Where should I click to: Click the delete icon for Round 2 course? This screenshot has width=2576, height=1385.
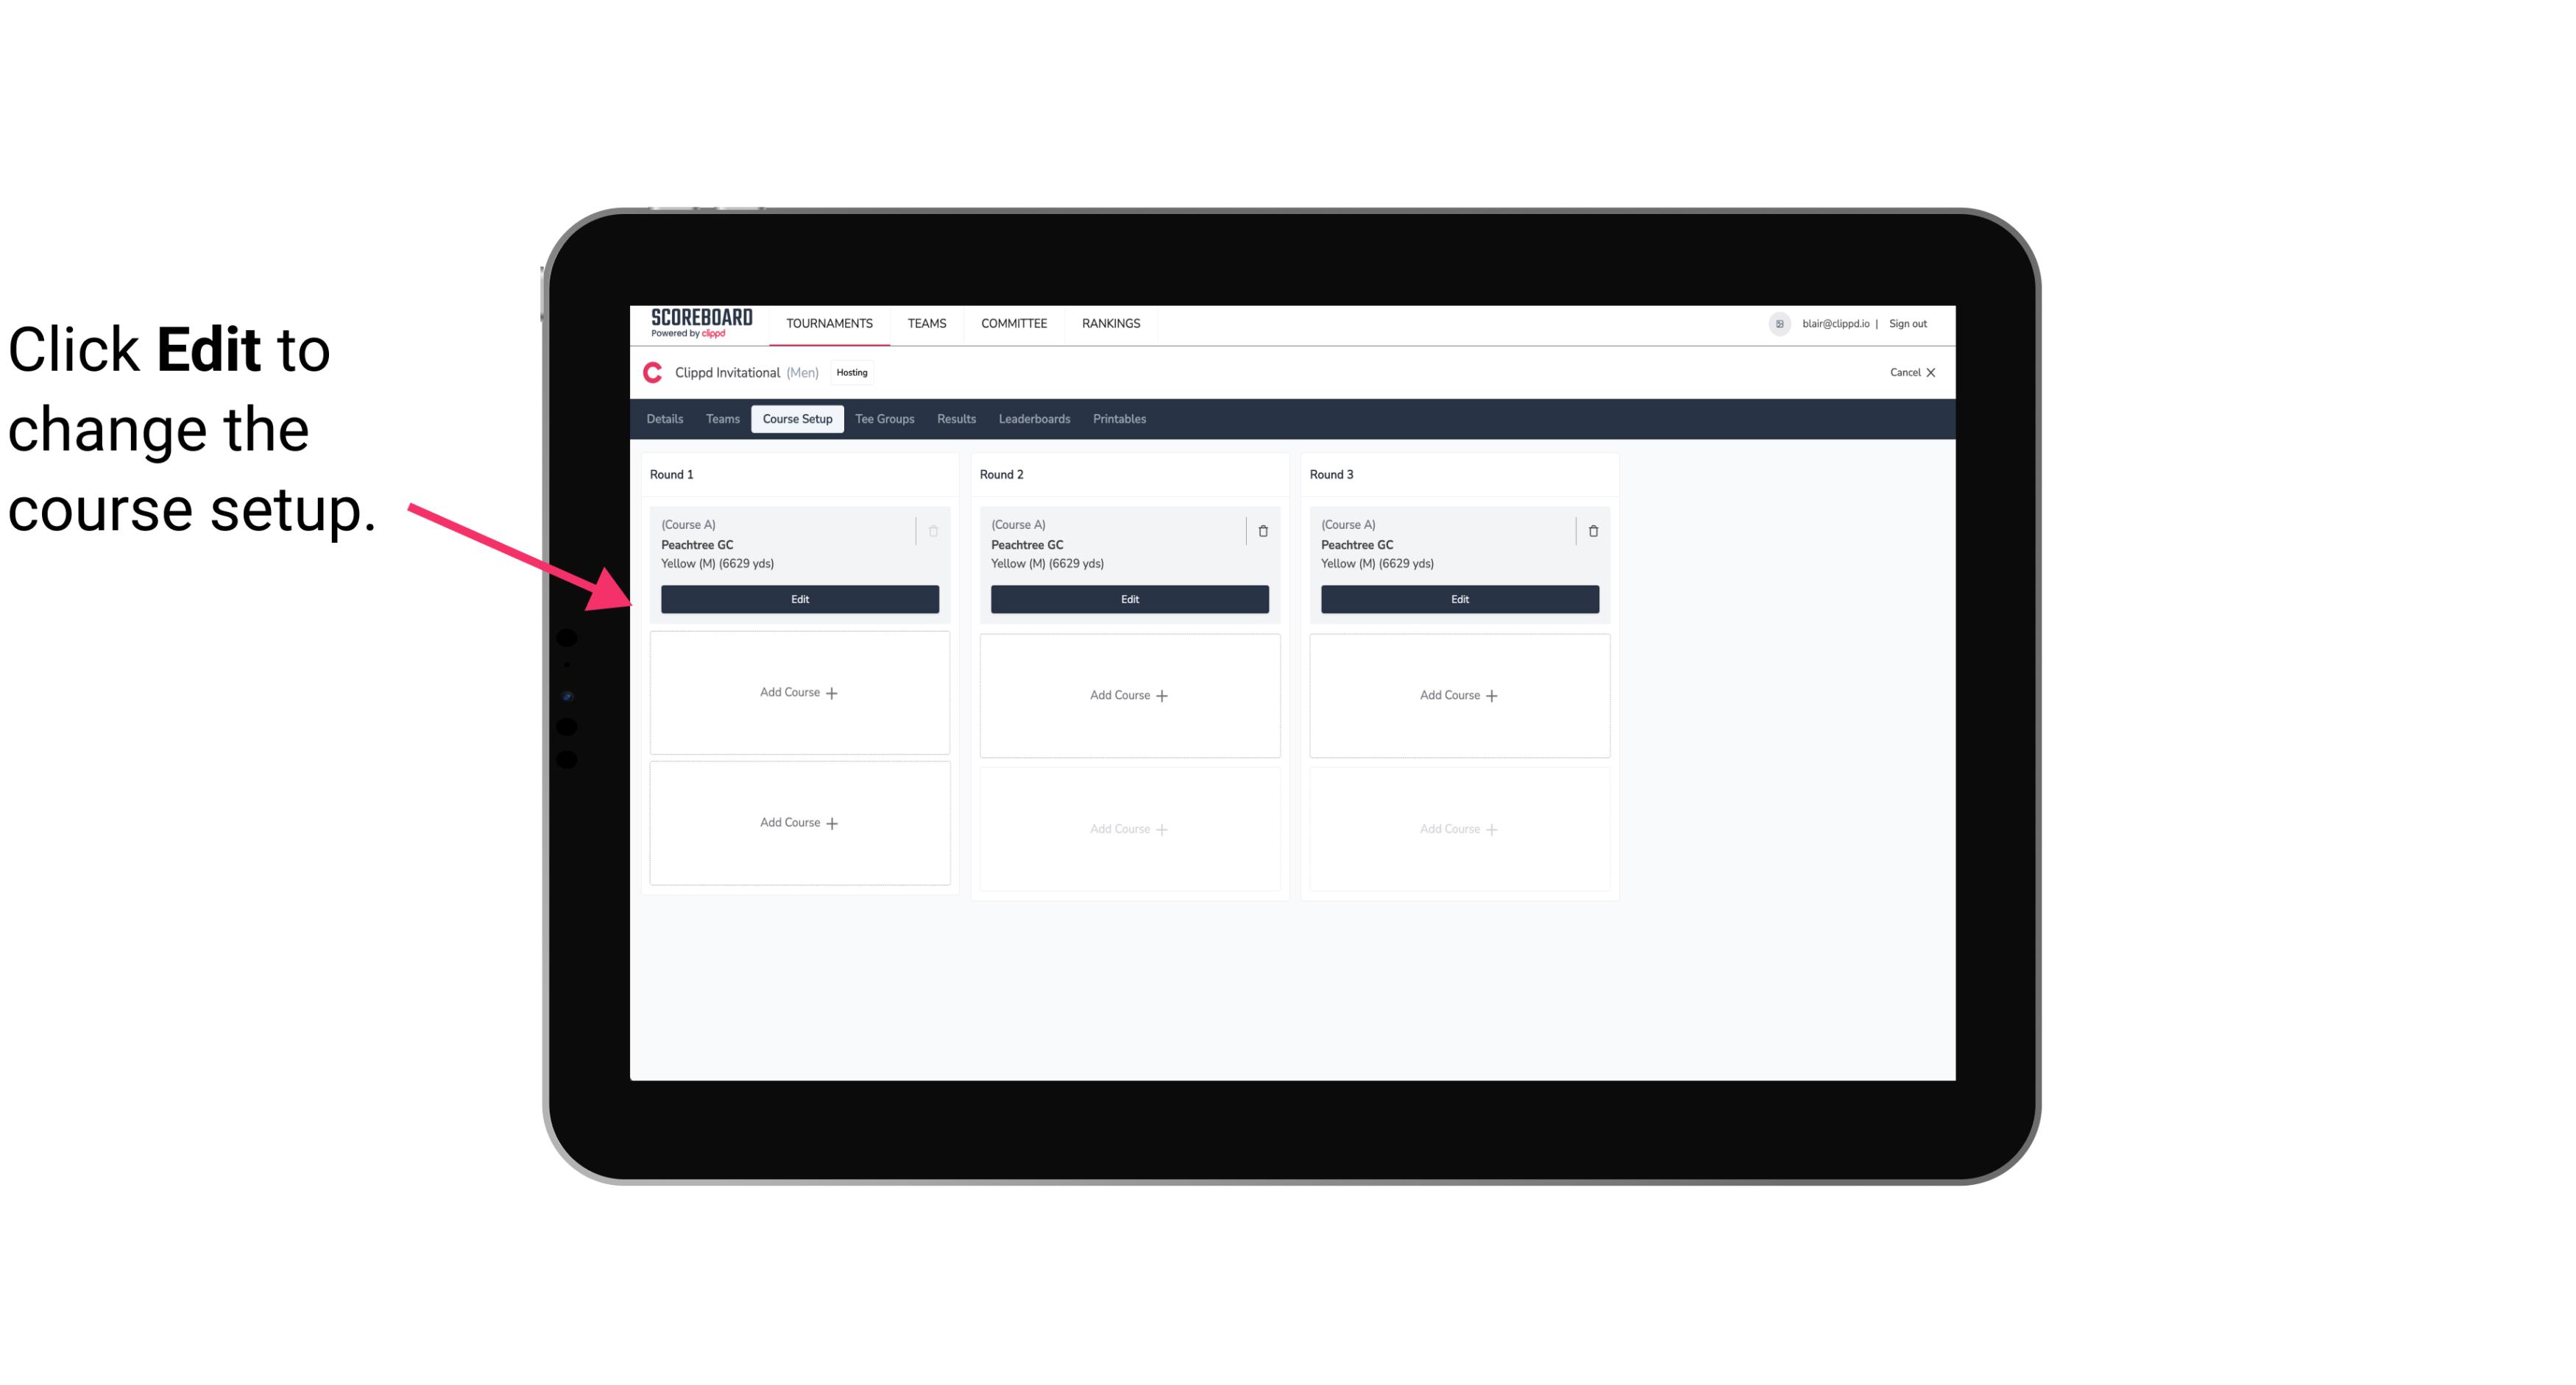[1262, 530]
